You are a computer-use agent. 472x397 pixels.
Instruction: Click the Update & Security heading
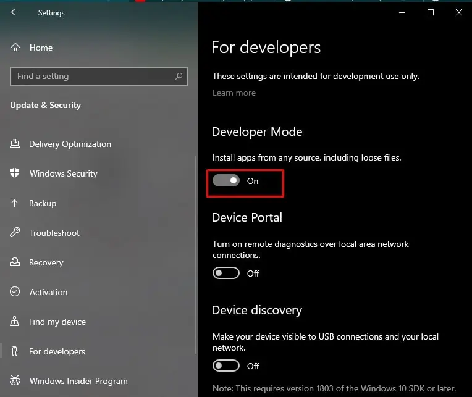(46, 105)
